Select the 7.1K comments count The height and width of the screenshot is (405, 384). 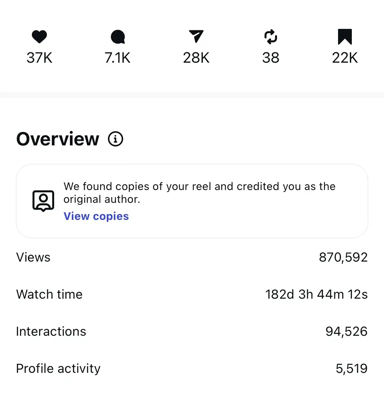pos(117,58)
